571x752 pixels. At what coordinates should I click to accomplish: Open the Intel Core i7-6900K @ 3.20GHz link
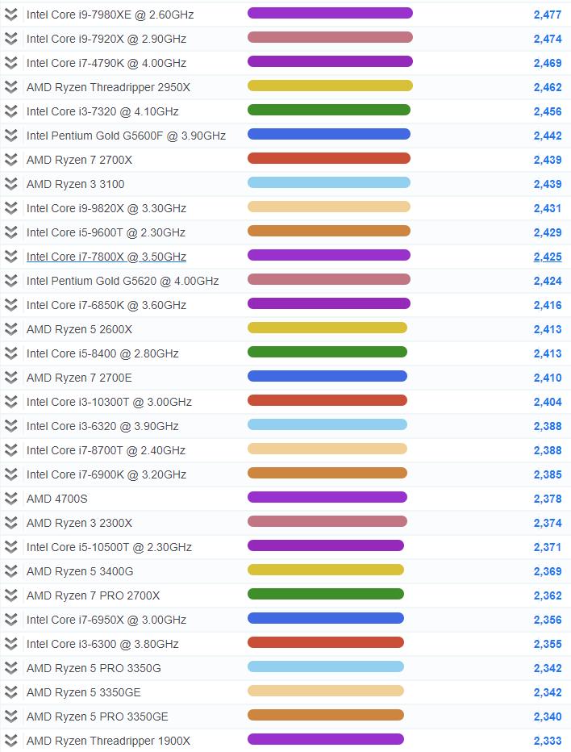(x=106, y=474)
